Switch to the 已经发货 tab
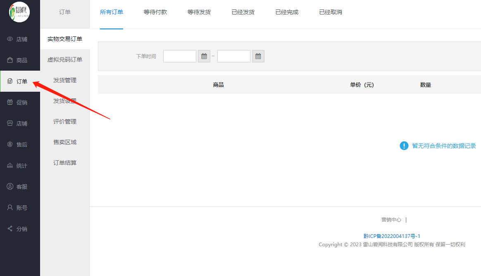 (x=243, y=12)
